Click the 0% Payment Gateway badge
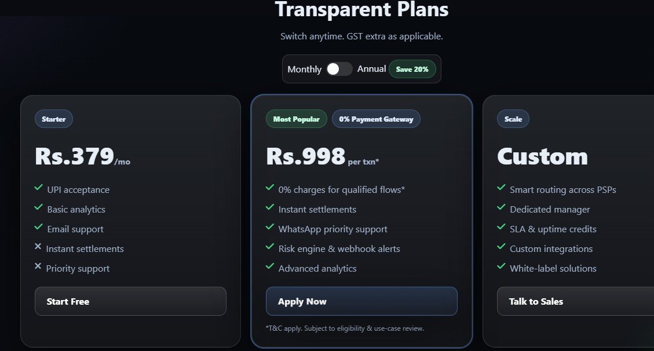 376,119
